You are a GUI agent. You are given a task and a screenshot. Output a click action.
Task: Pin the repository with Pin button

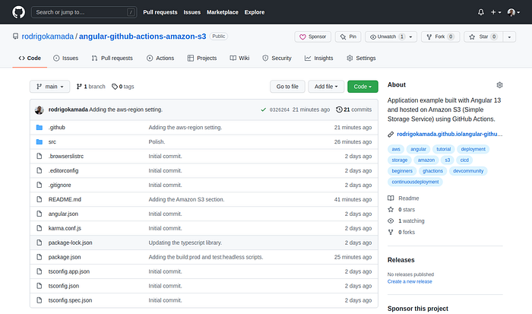click(348, 36)
